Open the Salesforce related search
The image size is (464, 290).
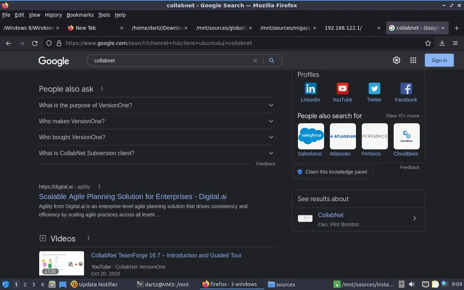tap(311, 140)
